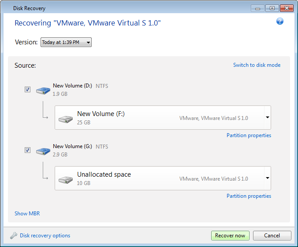The height and width of the screenshot is (247, 298).
Task: Select the Unallocated space 10 GB destination box
Action: 163,178
